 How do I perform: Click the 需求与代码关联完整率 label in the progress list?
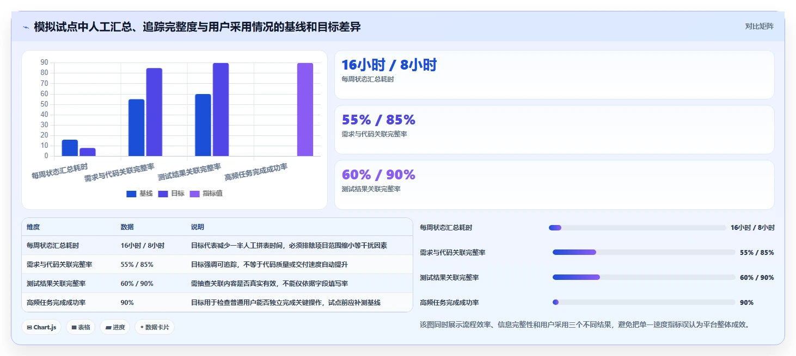coord(452,253)
